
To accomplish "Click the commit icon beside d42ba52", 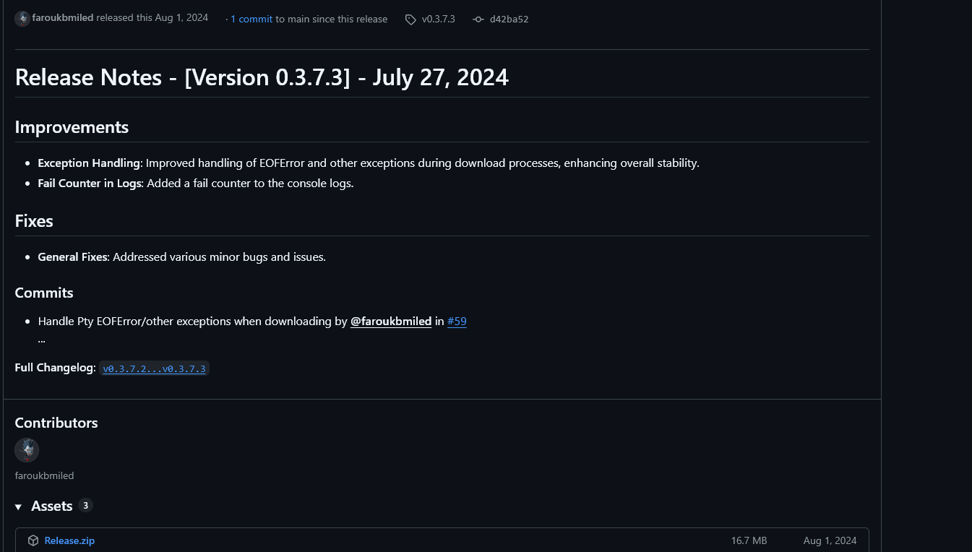I will pos(478,20).
